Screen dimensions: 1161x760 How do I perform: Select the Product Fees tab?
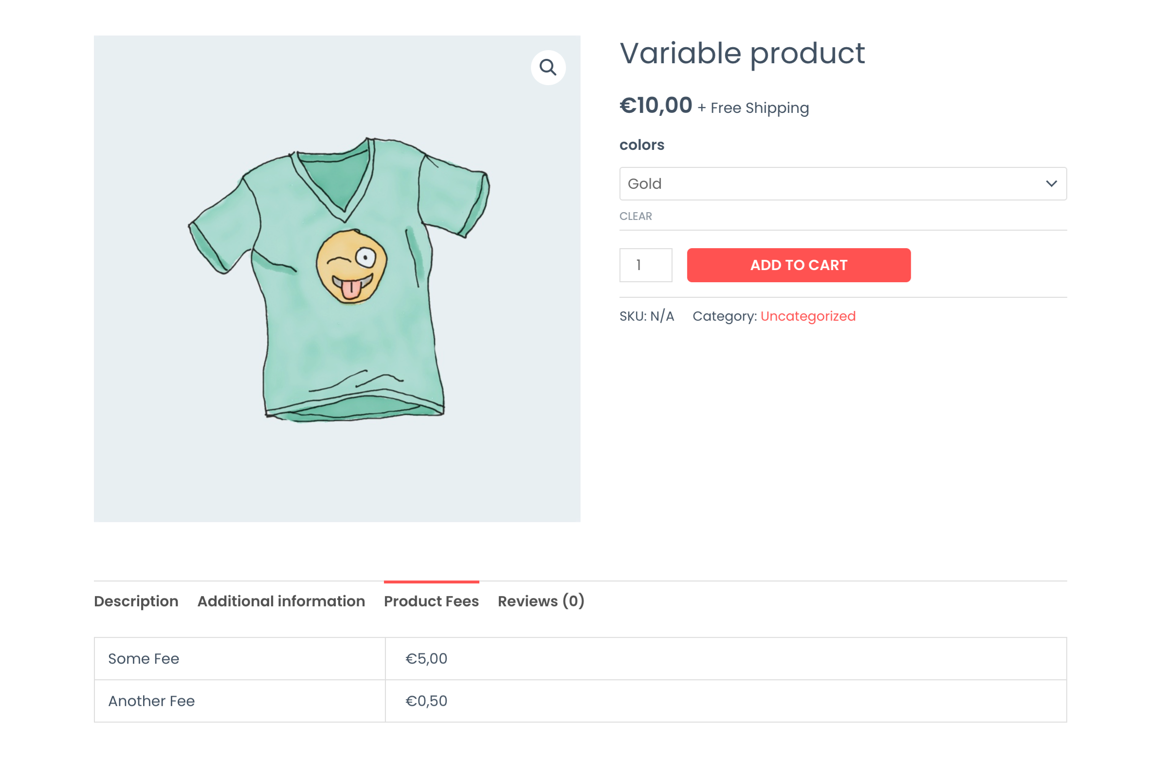point(431,601)
